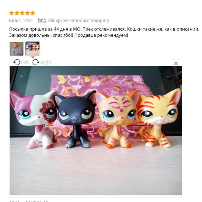
Task: Click the fifth orange rating star
Action: pyautogui.click(x=33, y=13)
